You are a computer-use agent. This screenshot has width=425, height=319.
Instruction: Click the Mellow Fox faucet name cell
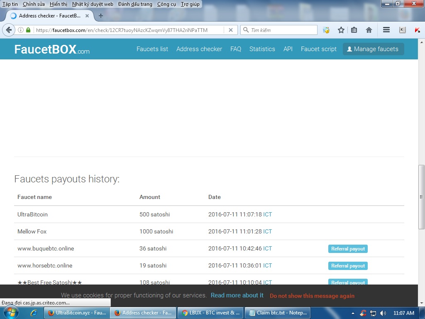[32, 232]
